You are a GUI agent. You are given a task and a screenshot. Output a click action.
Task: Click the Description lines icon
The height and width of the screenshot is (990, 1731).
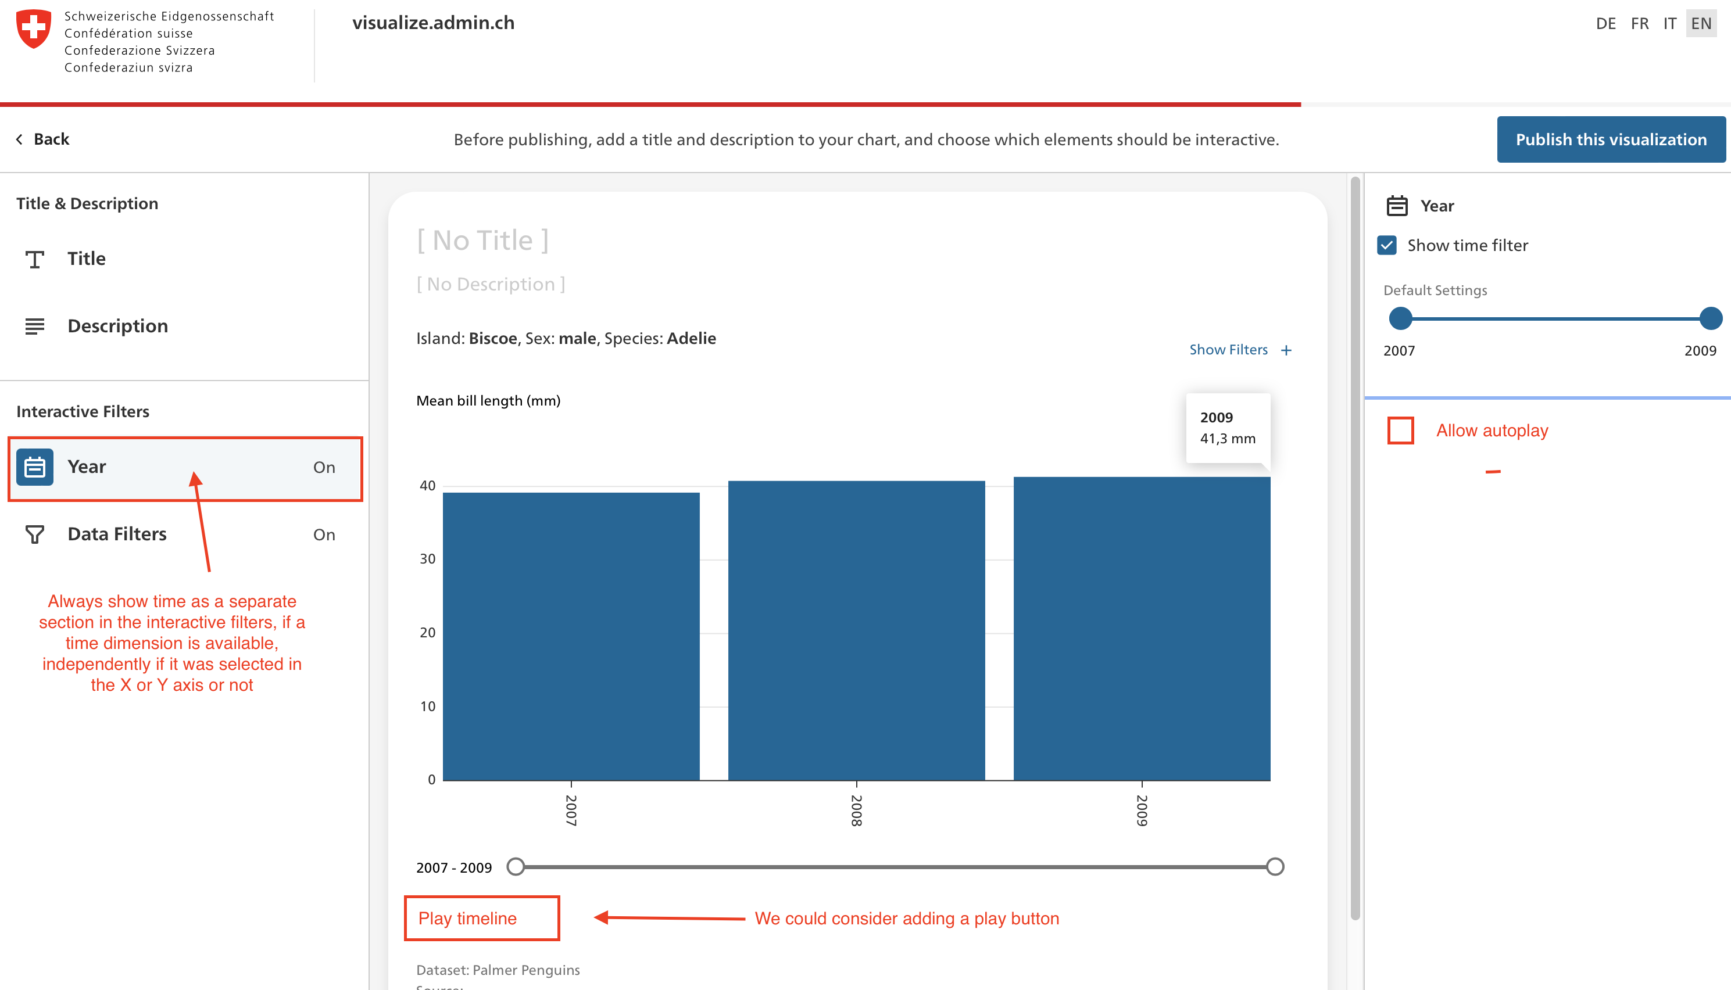[35, 327]
